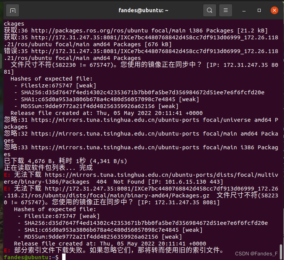Screen dimensions: 284x260
Task: Click the second 'Release file created at' line
Action: tap(110, 244)
